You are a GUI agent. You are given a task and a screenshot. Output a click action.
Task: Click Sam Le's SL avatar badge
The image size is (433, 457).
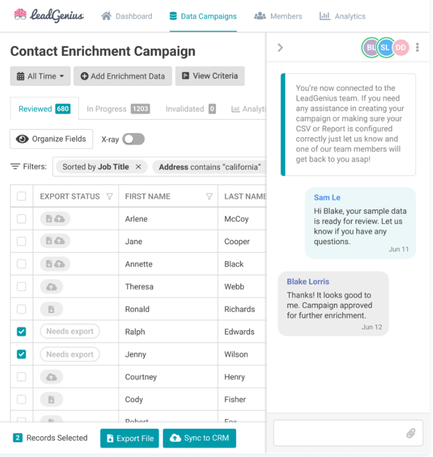(x=385, y=48)
